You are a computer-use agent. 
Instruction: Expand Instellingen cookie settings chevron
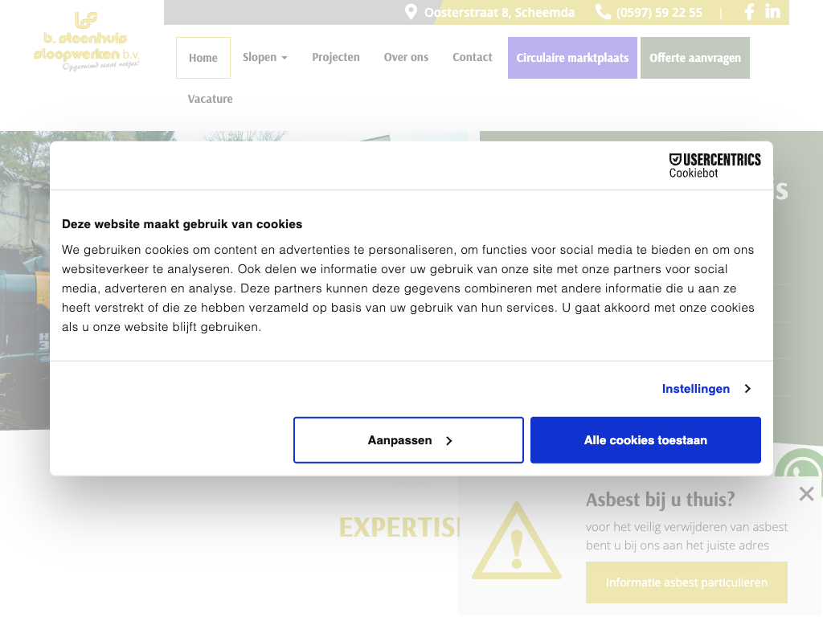(x=747, y=389)
